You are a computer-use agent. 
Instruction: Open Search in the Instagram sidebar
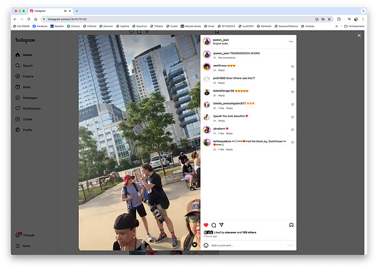point(24,66)
